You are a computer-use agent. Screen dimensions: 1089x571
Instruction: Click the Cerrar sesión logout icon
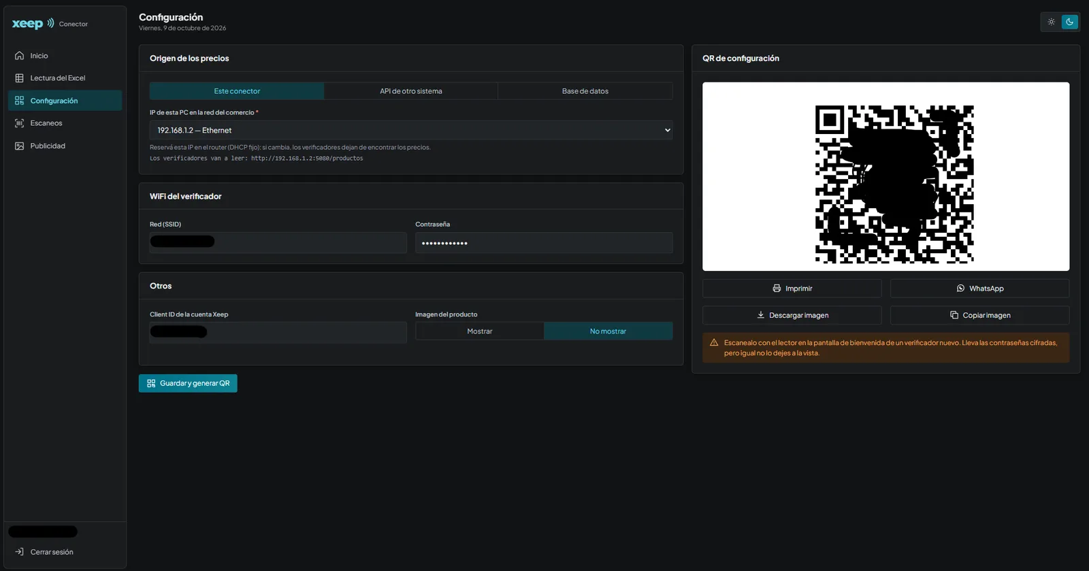pyautogui.click(x=19, y=552)
